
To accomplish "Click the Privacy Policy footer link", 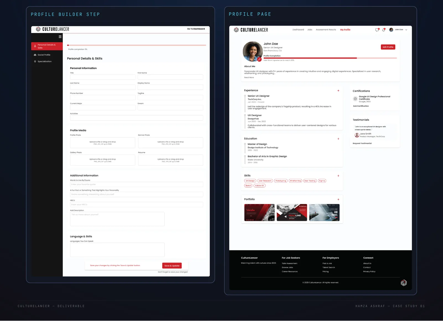I will click(369, 272).
